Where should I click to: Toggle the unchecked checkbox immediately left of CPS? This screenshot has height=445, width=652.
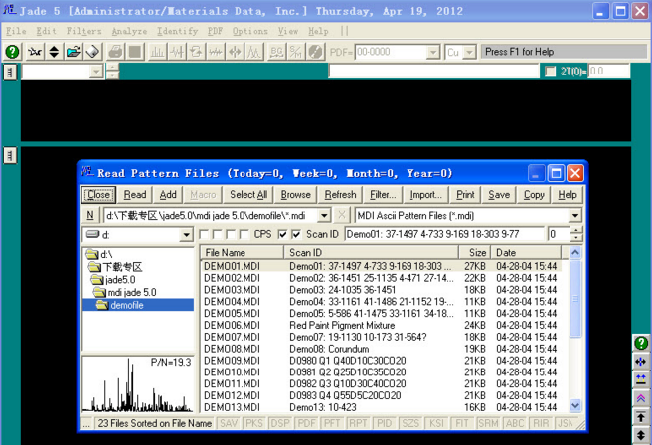tap(244, 235)
